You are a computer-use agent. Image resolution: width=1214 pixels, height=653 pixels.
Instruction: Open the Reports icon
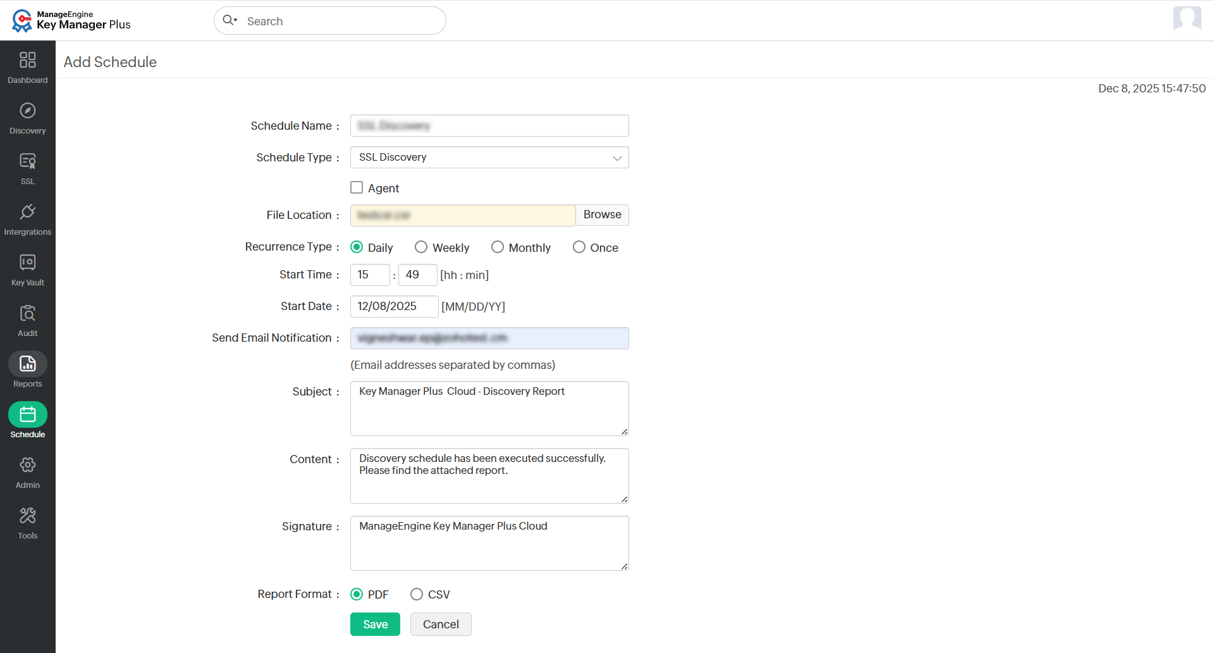[28, 364]
